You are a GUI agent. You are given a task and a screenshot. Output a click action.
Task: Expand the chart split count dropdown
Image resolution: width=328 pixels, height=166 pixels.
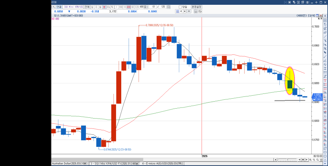tap(185, 11)
